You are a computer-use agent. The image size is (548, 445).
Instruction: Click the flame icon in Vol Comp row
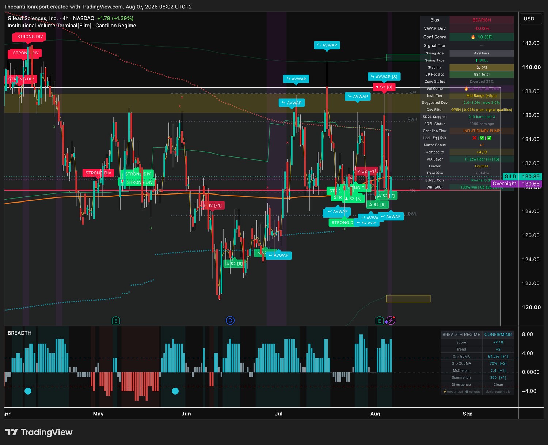[x=466, y=88]
